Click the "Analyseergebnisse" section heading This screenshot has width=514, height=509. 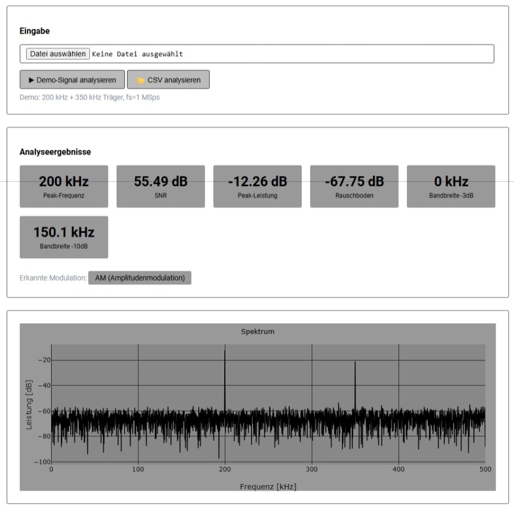coord(55,152)
